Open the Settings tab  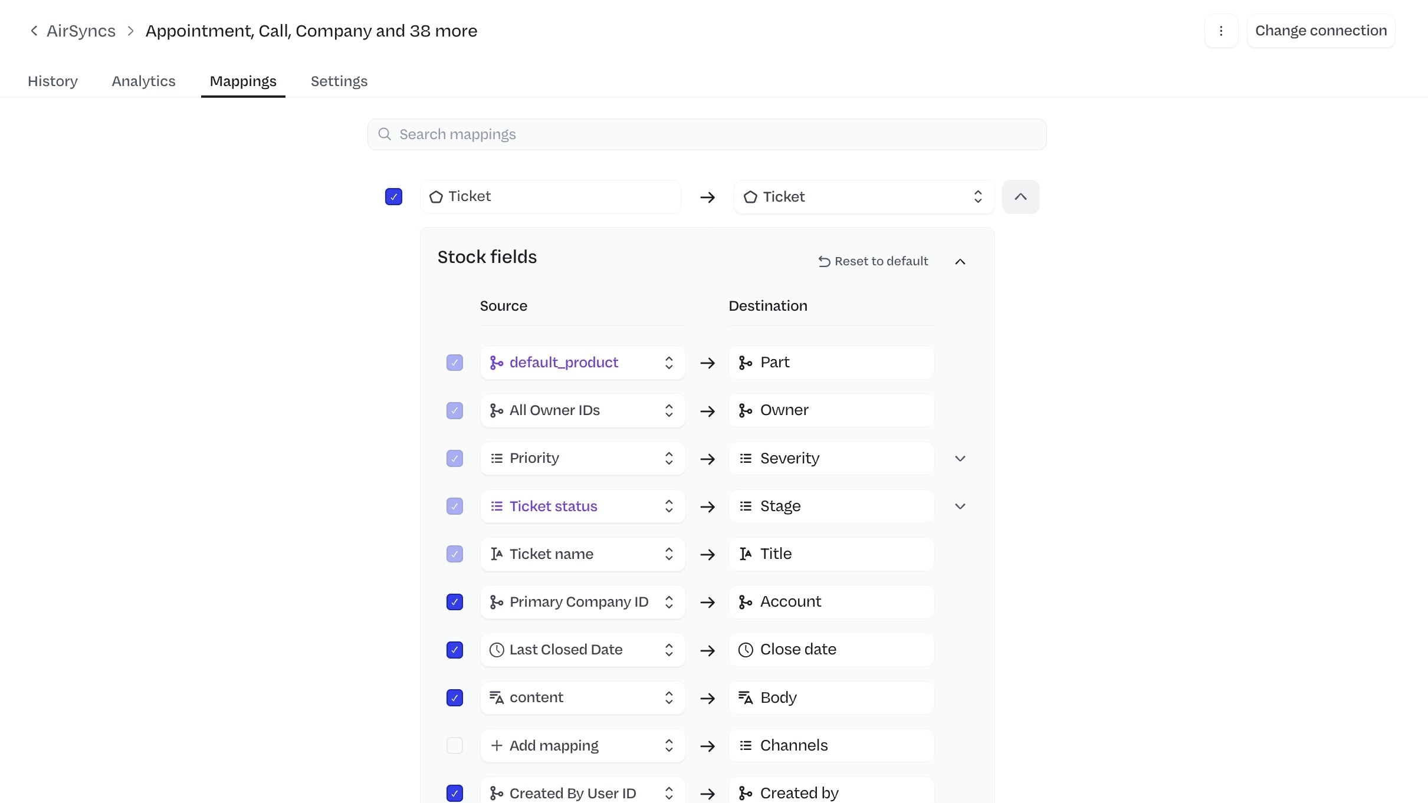339,81
